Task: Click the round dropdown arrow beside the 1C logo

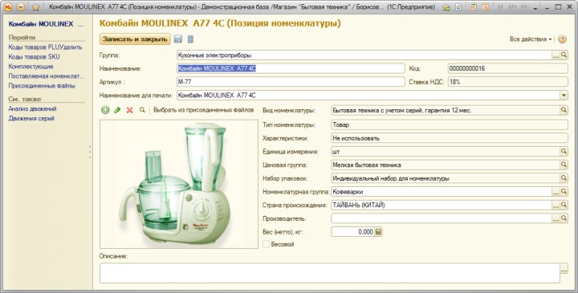Action: (x=21, y=7)
